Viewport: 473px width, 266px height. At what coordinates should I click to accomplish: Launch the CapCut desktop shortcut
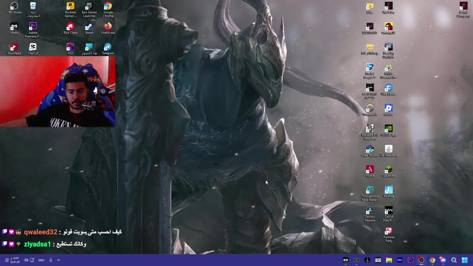pyautogui.click(x=33, y=49)
